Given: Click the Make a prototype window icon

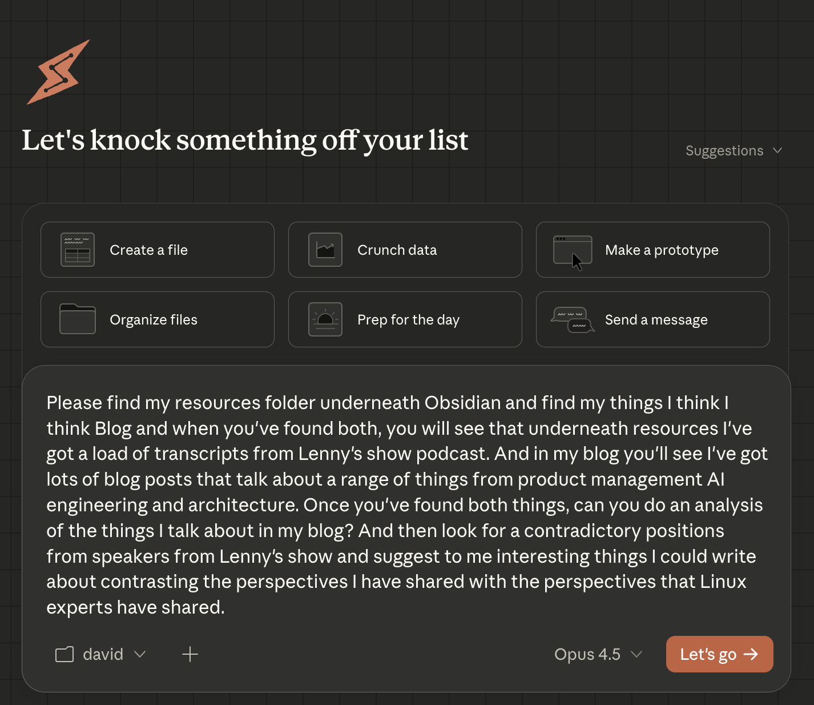Looking at the screenshot, I should pos(573,250).
